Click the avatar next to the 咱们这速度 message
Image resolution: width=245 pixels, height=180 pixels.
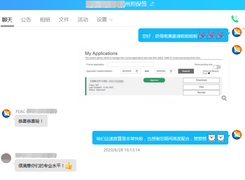(x=237, y=135)
